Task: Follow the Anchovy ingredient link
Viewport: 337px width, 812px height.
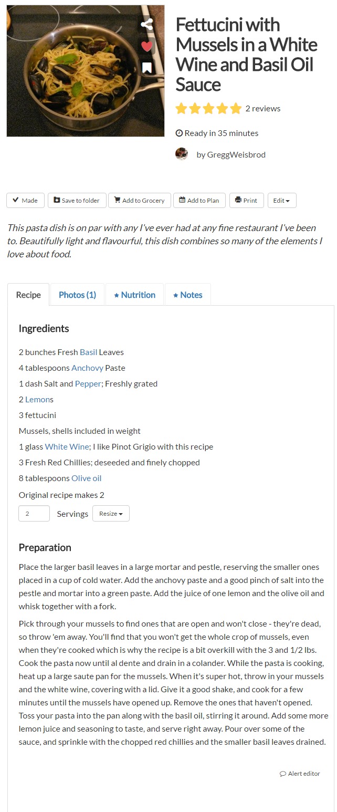Action: [x=87, y=368]
